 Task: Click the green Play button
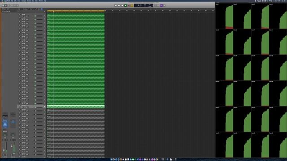coord(126,5)
